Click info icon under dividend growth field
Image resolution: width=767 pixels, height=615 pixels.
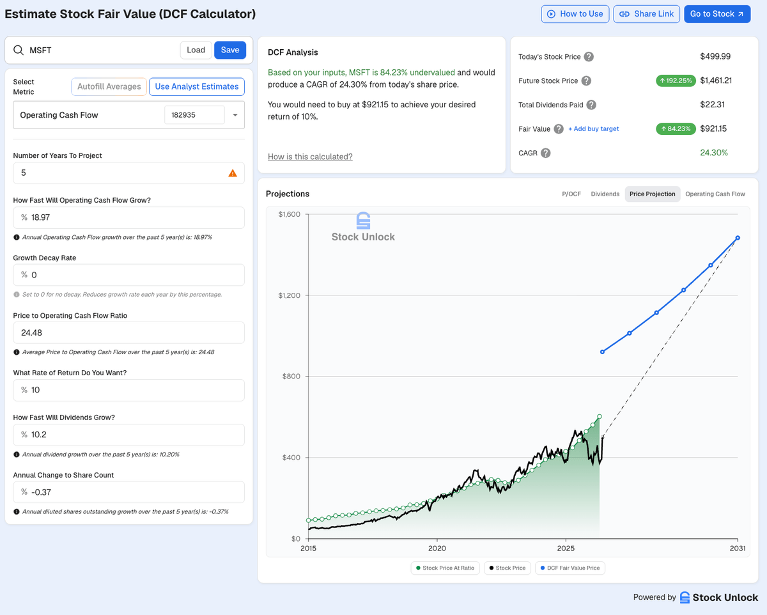[17, 455]
